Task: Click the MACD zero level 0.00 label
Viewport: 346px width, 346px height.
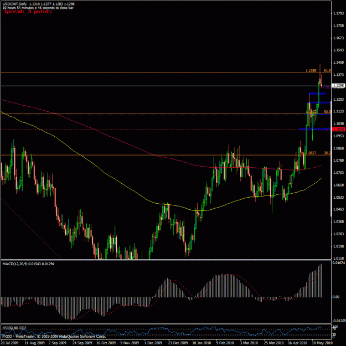Action: (336, 297)
